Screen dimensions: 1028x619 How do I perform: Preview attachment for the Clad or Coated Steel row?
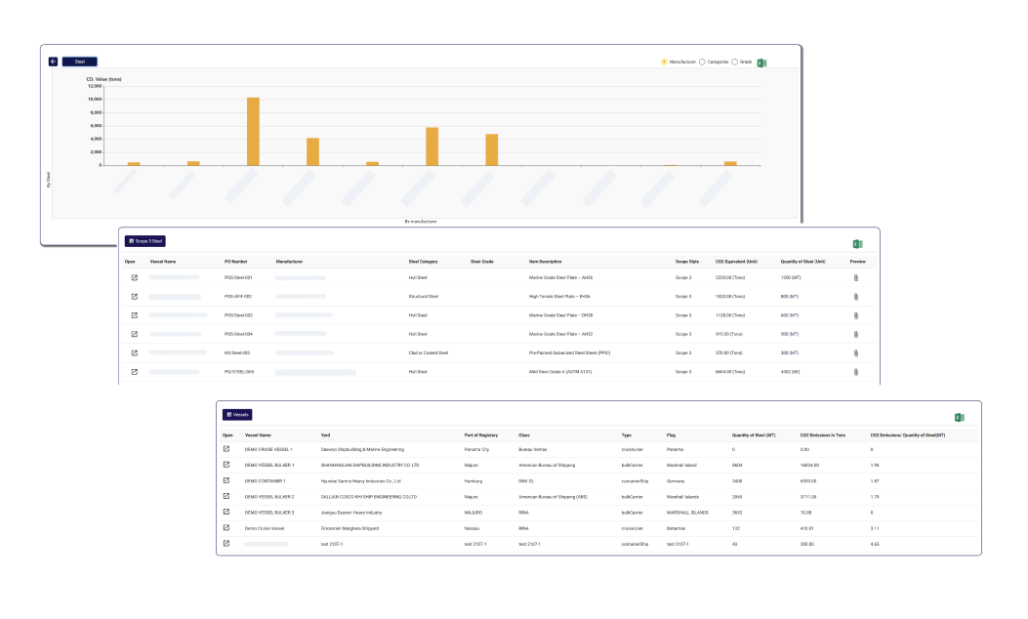(x=855, y=353)
